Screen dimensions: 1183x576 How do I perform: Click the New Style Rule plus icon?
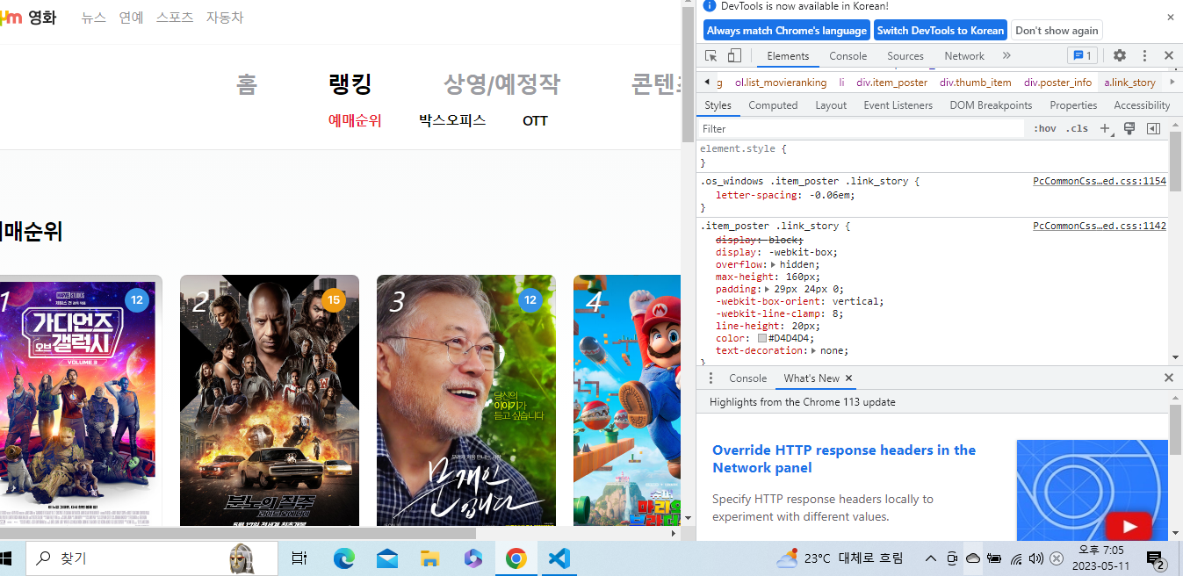point(1106,129)
